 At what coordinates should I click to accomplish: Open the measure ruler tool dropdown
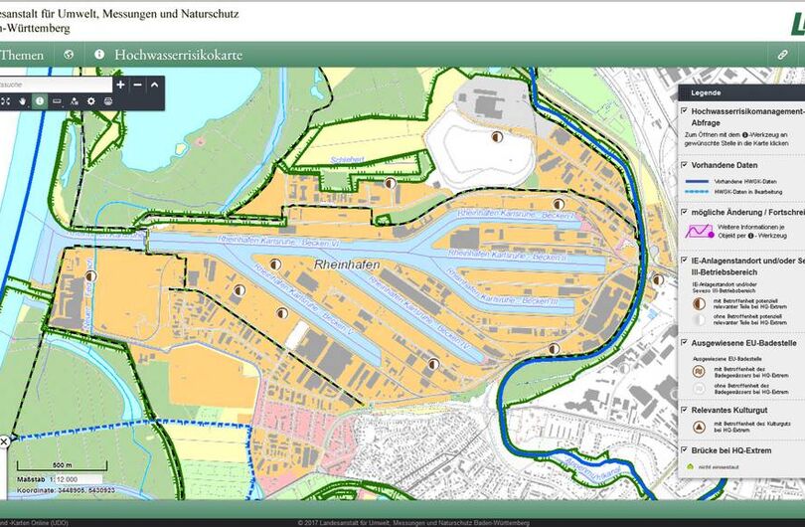coord(57,101)
